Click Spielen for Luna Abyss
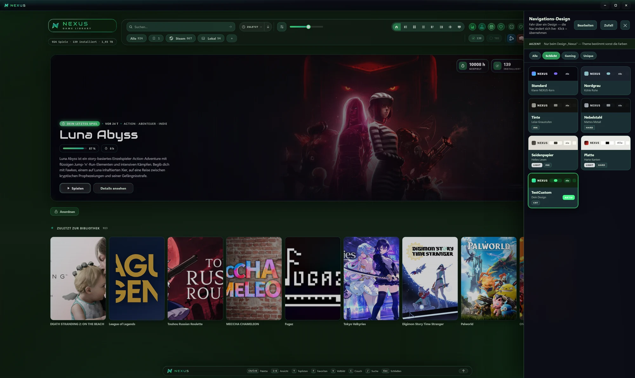Image resolution: width=635 pixels, height=378 pixels. pyautogui.click(x=75, y=188)
